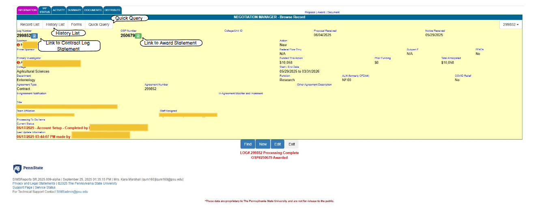The image size is (533, 215).
Task: Switch to the IAF Status tab
Action: [x=45, y=10]
